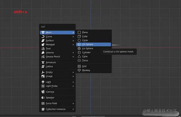Viewport: 181px width, 117px height.
Task: Click the Grid icon
Action: (x=79, y=66)
